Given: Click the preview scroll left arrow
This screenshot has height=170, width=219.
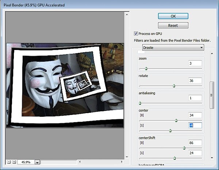Looking at the screenshot, I should tap(80, 162).
